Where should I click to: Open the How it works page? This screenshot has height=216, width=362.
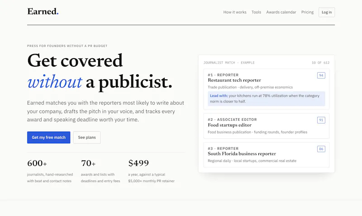coord(234,12)
